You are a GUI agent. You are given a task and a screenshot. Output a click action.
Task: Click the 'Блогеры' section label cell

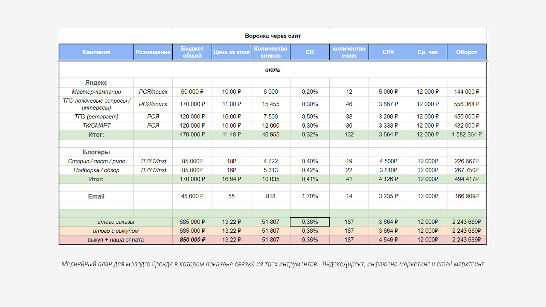tap(96, 152)
